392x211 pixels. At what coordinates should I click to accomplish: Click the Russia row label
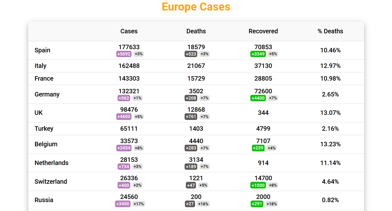(44, 200)
